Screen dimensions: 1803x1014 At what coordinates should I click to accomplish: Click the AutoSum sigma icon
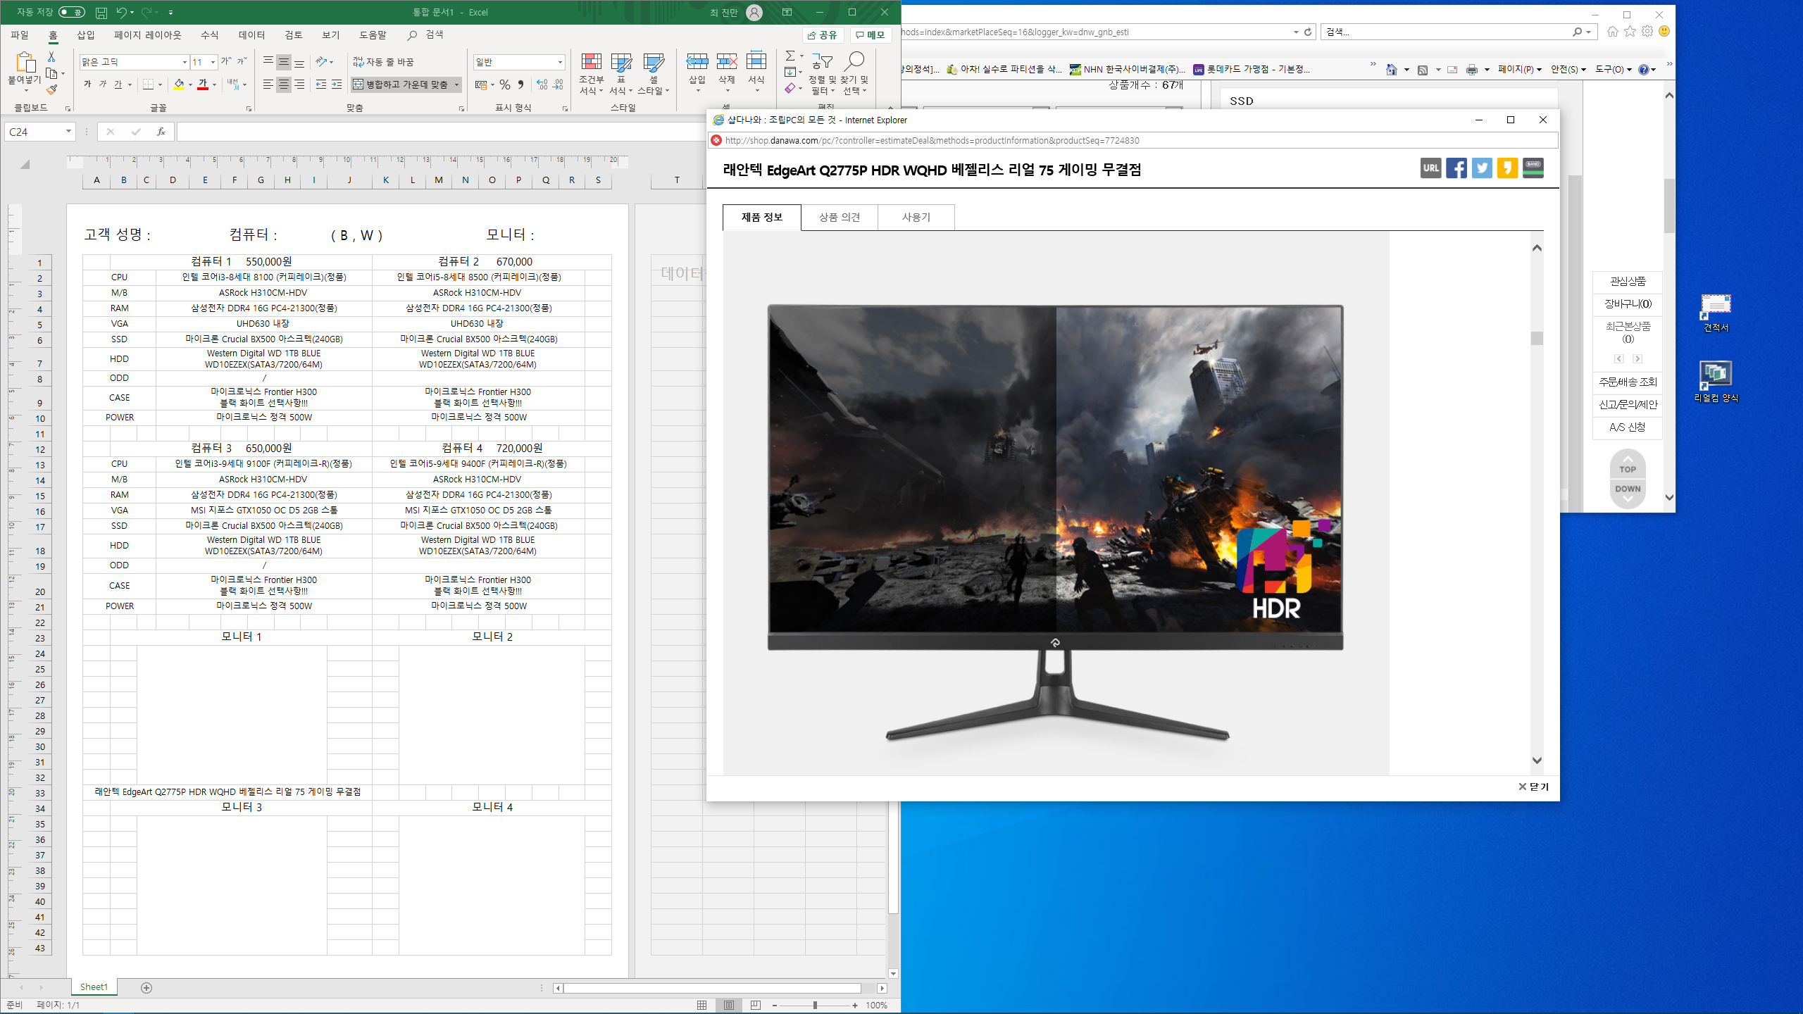[x=790, y=56]
